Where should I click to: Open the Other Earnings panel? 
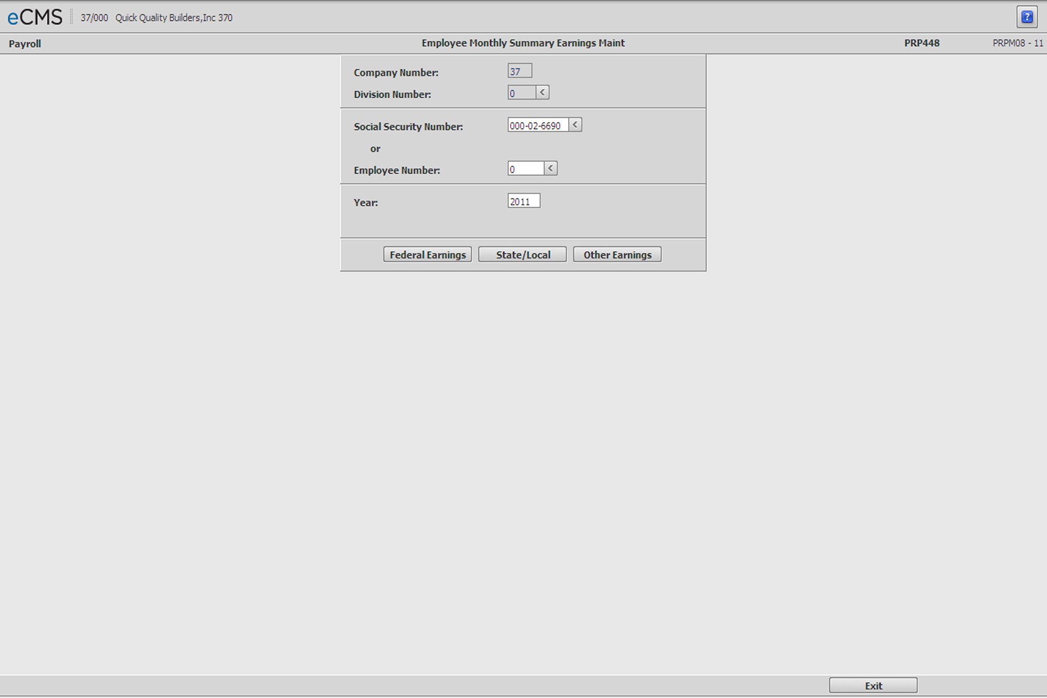coord(617,254)
